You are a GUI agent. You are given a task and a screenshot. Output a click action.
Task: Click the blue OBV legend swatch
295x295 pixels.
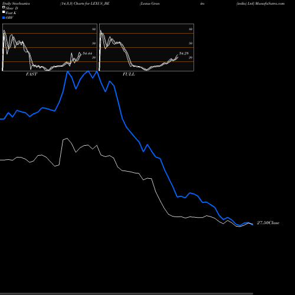[x=4, y=18]
